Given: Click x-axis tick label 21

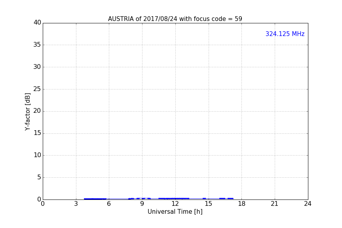Looking at the screenshot, I should pos(275,204).
